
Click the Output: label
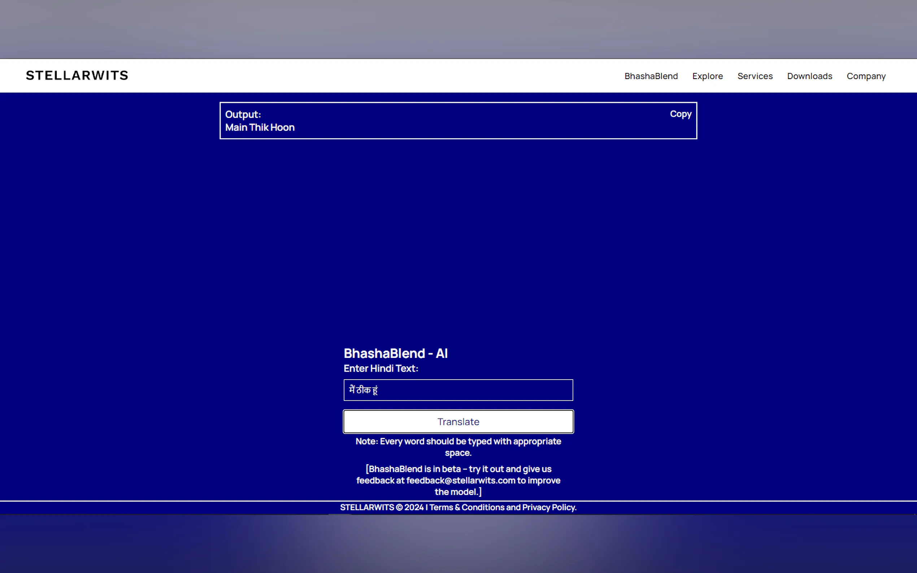243,114
